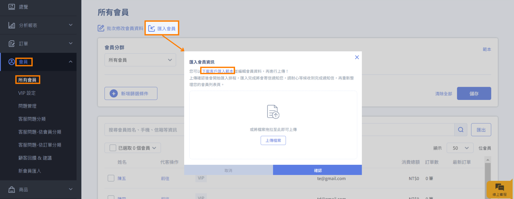Viewport: 514px width, 199px height.
Task: Click the 取消 button in dialog
Action: pyautogui.click(x=228, y=170)
